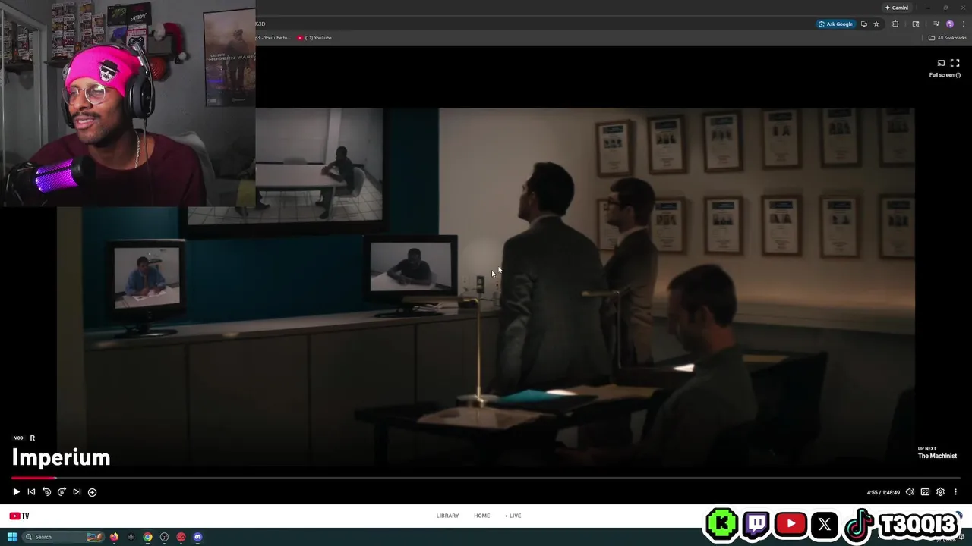The height and width of the screenshot is (546, 972).
Task: Open the YouTube bookmark shortcut
Action: coord(314,38)
